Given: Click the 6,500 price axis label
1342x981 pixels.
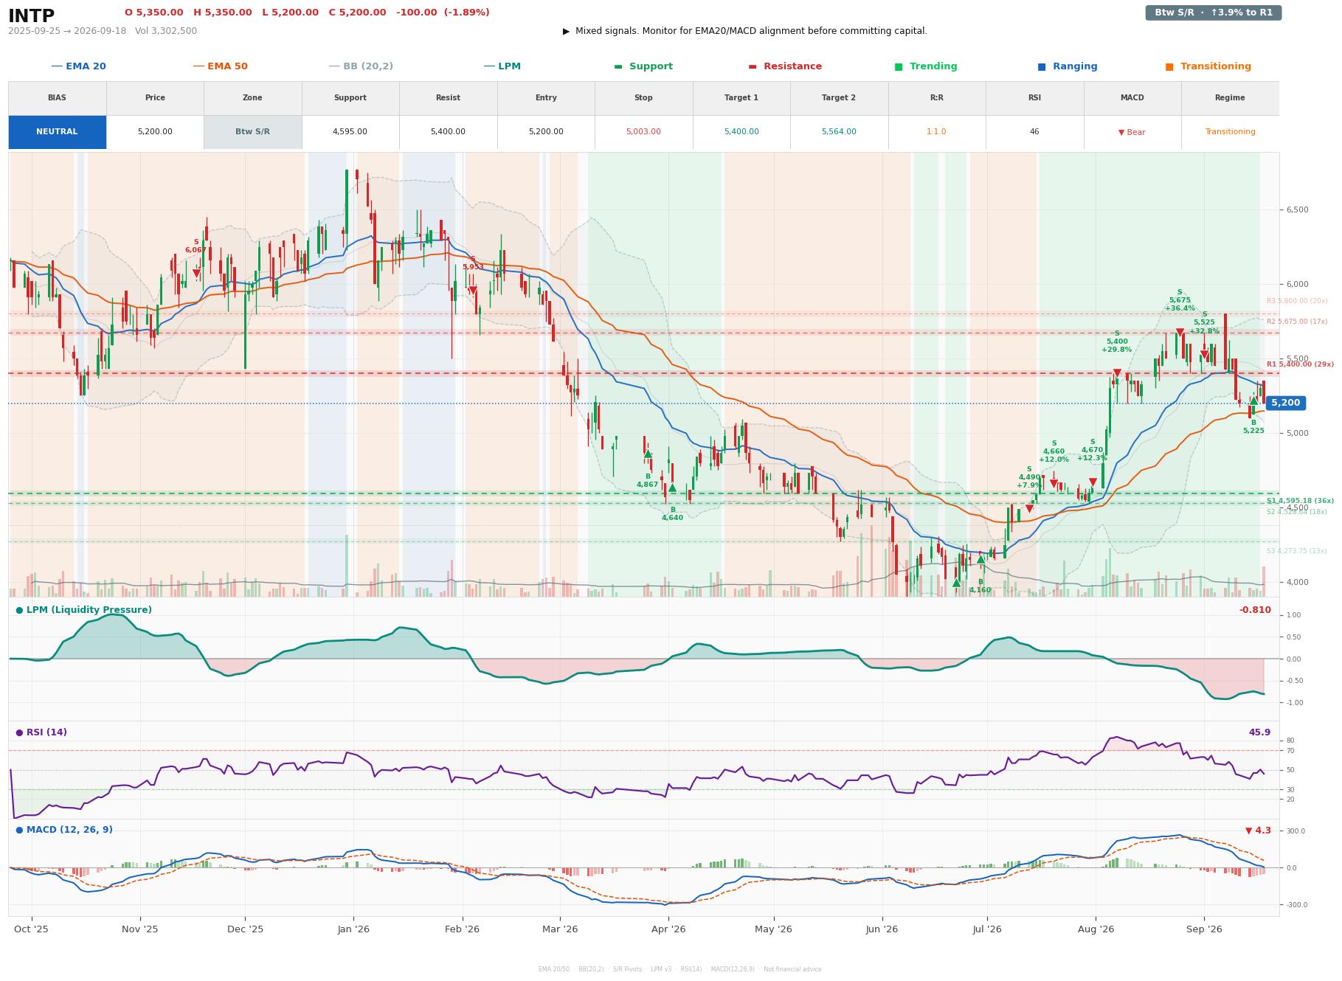Looking at the screenshot, I should (1296, 210).
